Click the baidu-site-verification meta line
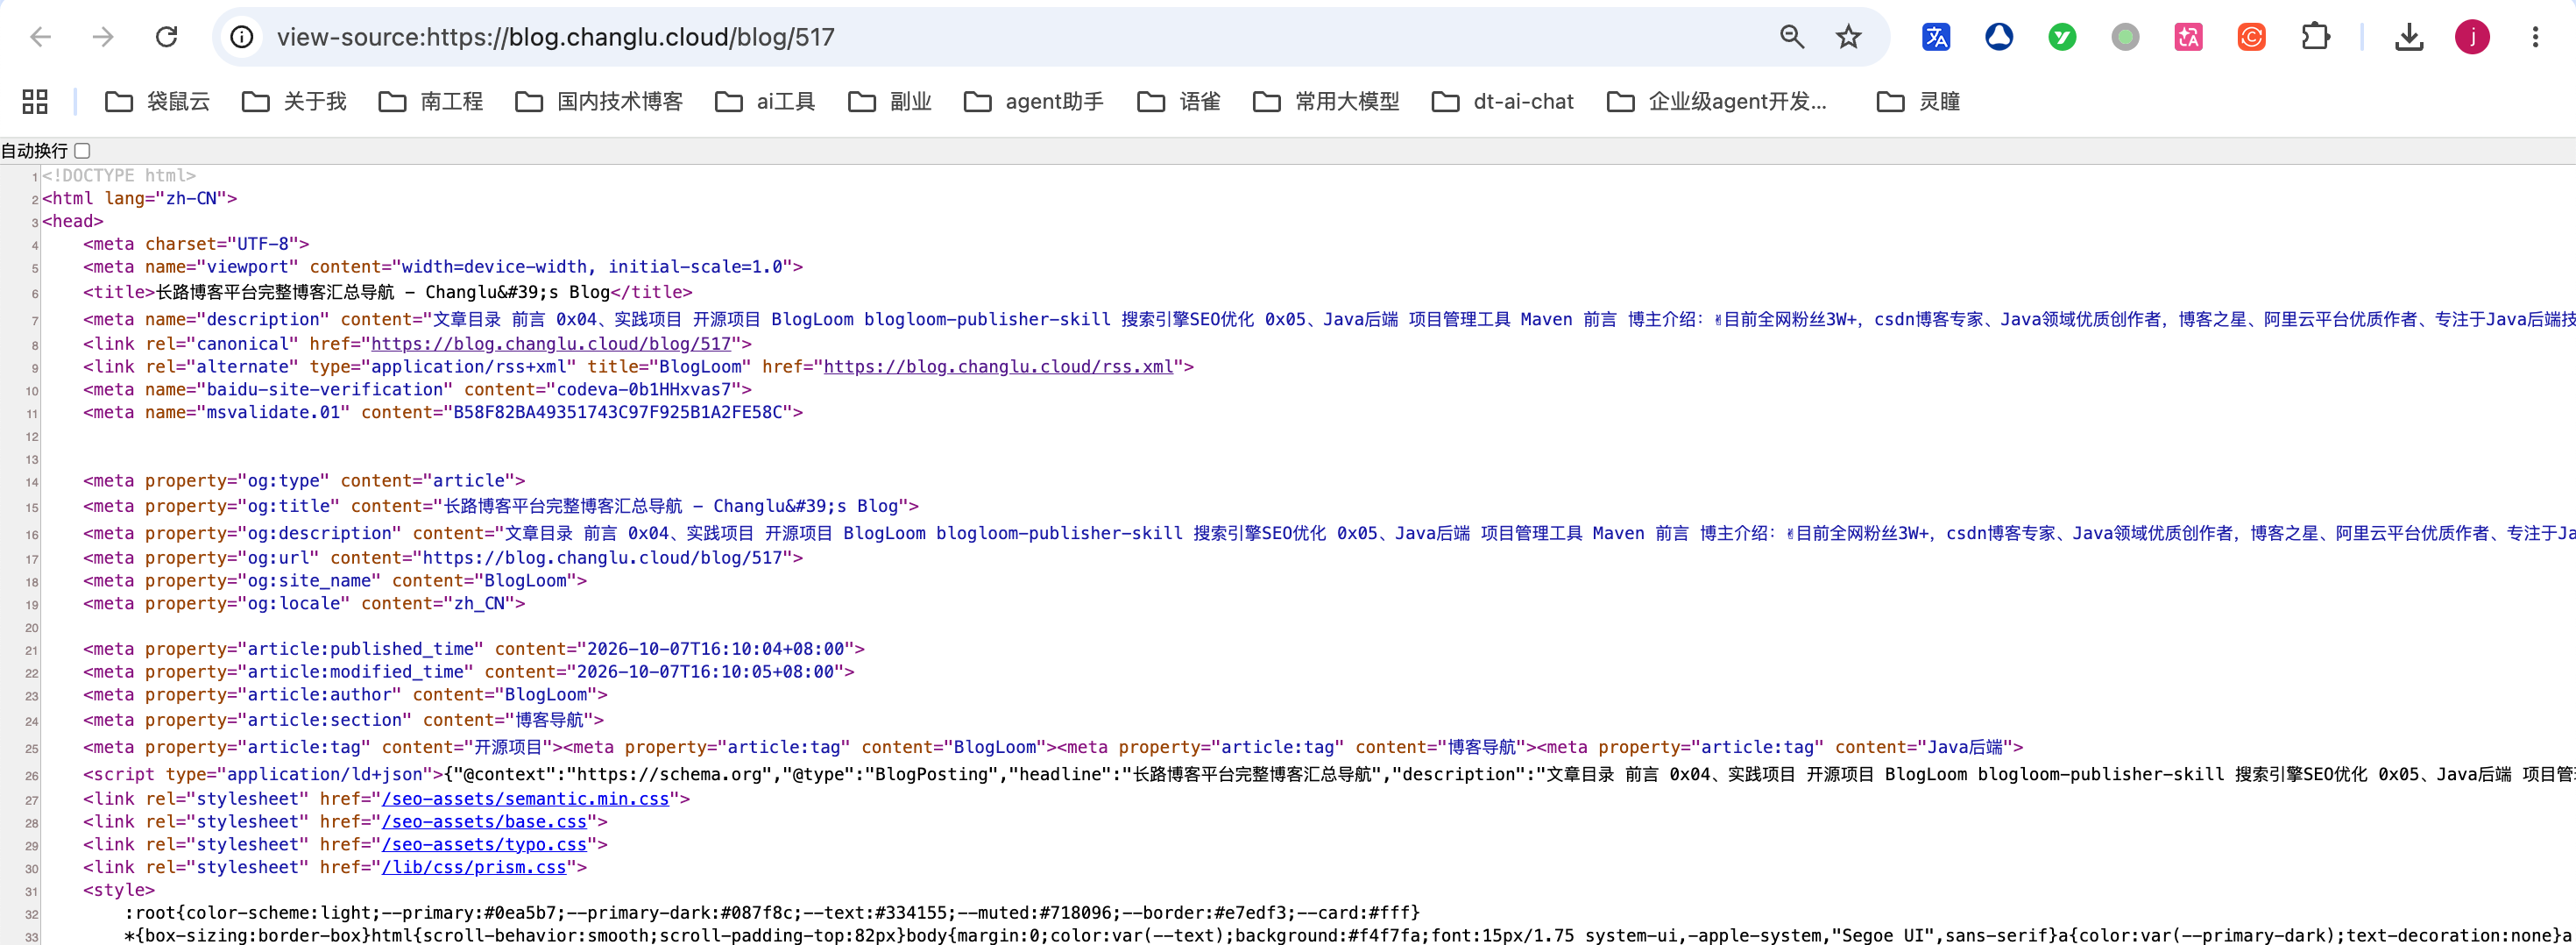Screen dimensions: 2576x945 coord(417,390)
